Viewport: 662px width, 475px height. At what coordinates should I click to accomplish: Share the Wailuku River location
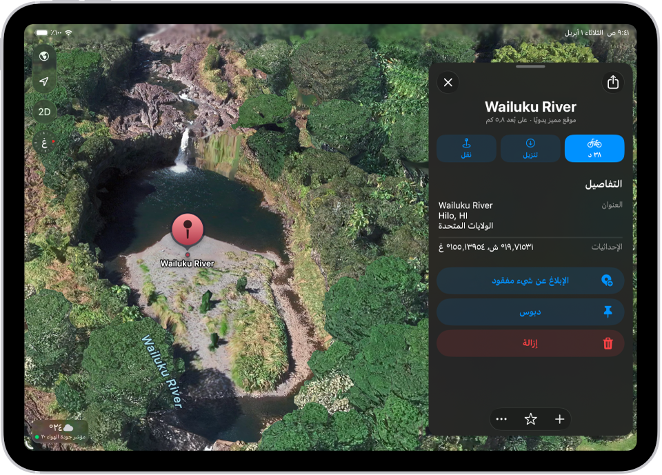pyautogui.click(x=612, y=82)
